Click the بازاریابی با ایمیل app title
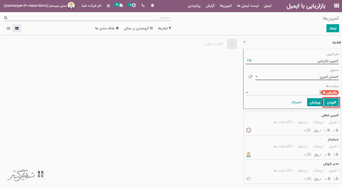Viewport: 342px width, 188px height. pos(306,6)
